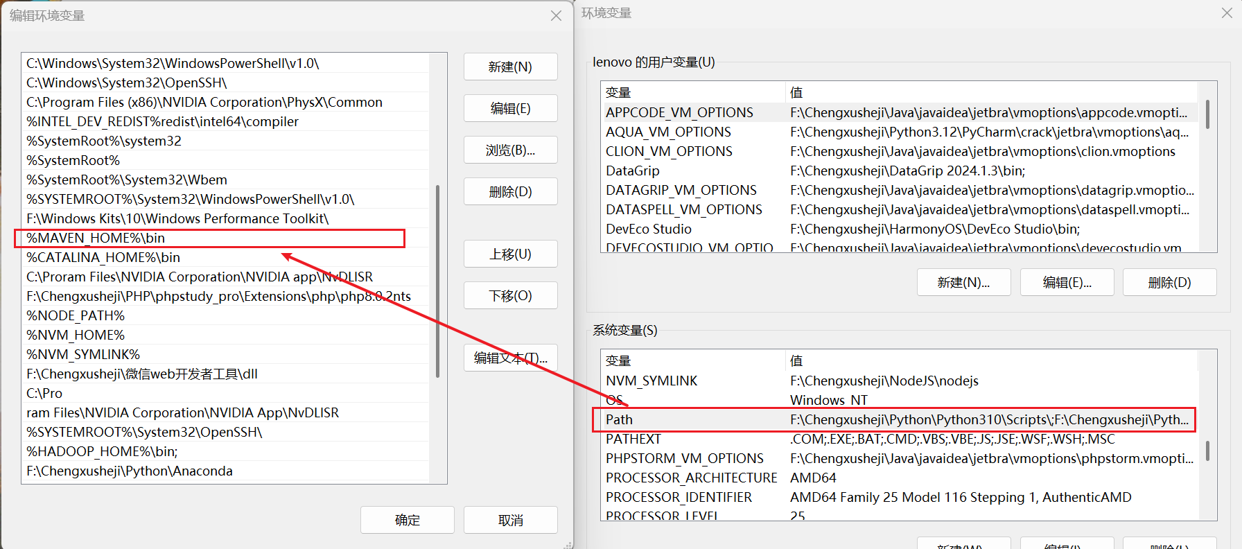Close the 环境变量 window

coord(1227,13)
